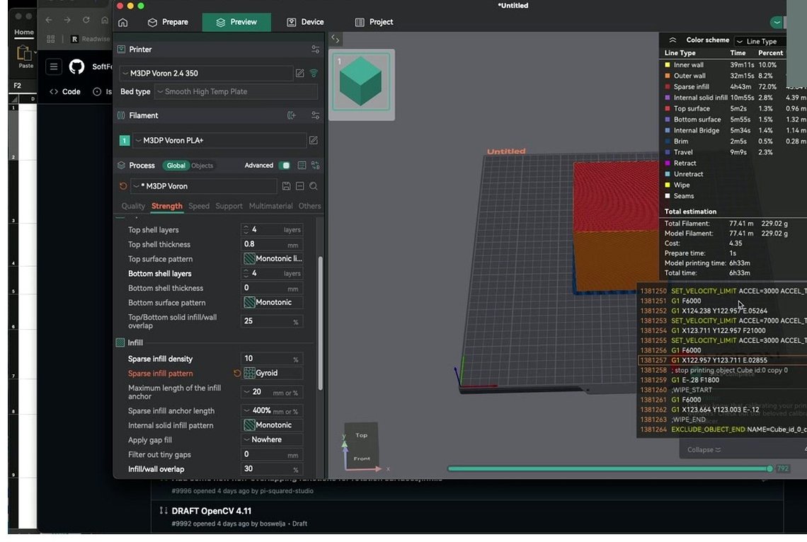Reset the M3DP Voron process preset changes
This screenshot has width=807, height=542.
(123, 186)
